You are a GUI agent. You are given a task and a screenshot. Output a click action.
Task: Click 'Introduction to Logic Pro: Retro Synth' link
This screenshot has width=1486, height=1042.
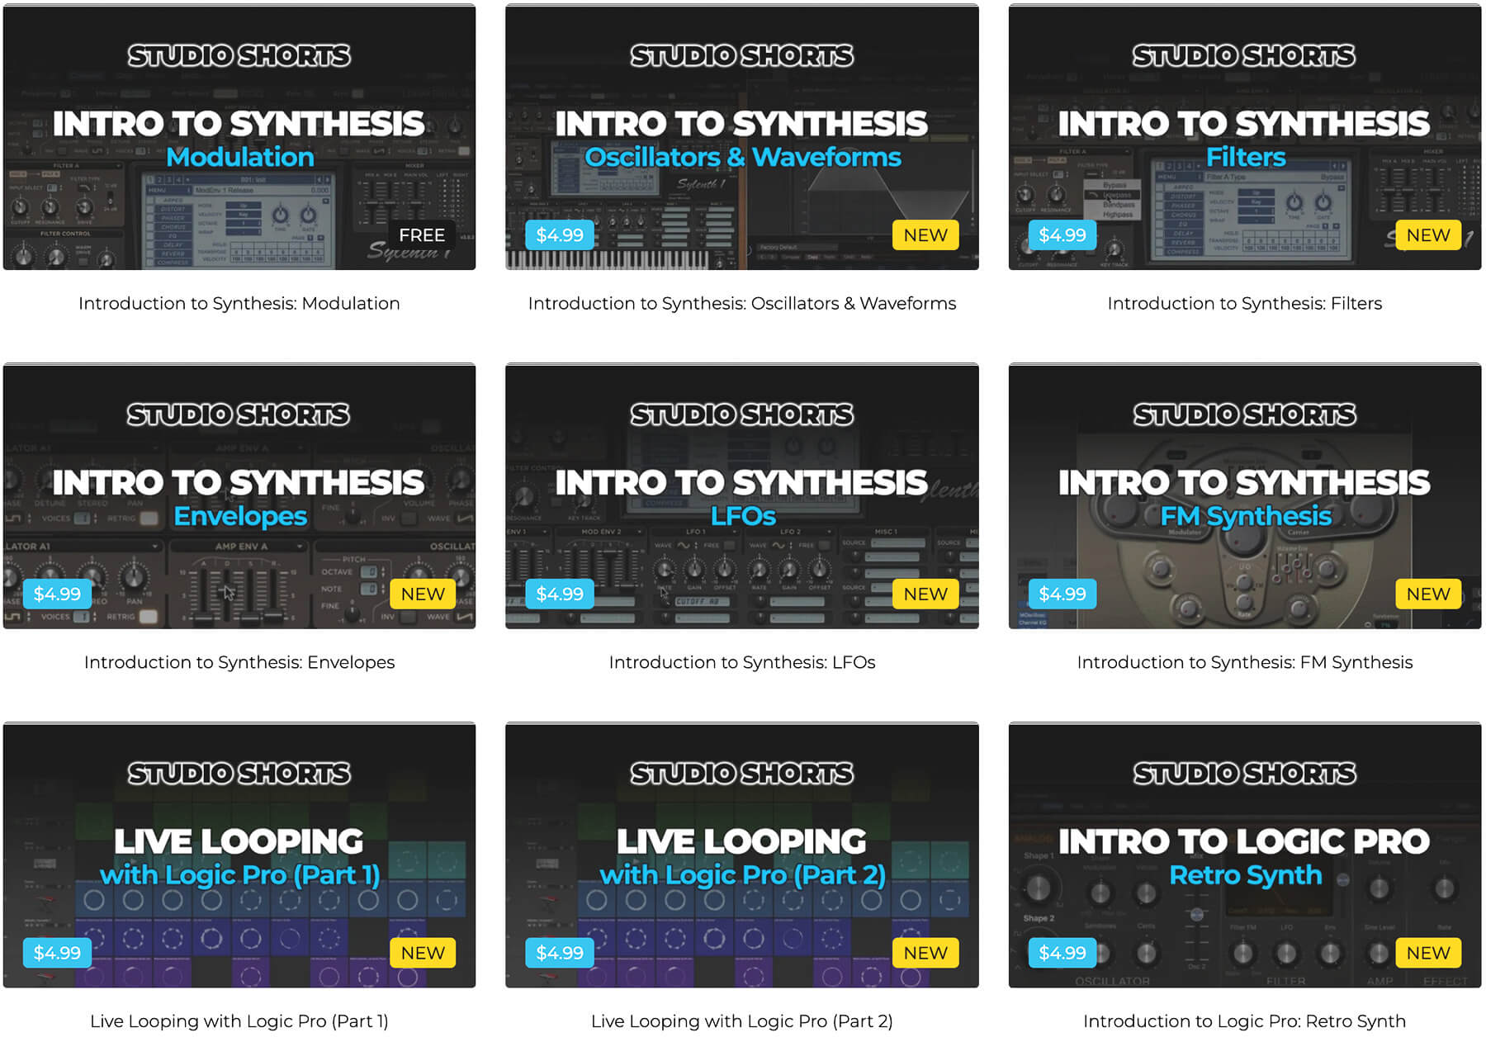(x=1245, y=1021)
